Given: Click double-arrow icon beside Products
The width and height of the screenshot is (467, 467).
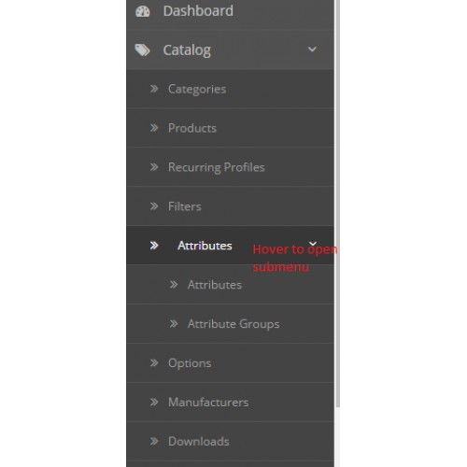Looking at the screenshot, I should [154, 128].
